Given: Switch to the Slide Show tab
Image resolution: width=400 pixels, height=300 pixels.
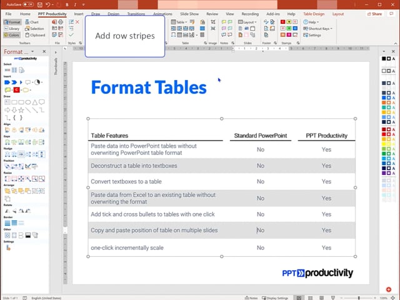Looking at the screenshot, I should 189,14.
